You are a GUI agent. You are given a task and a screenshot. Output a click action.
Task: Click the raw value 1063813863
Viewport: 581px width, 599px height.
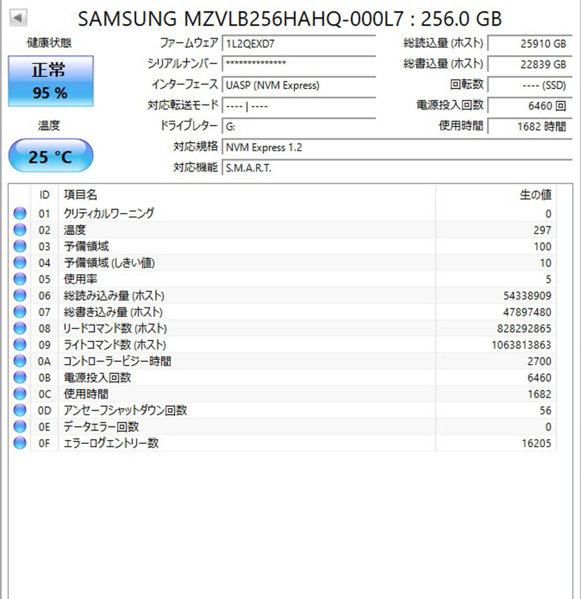click(x=521, y=345)
